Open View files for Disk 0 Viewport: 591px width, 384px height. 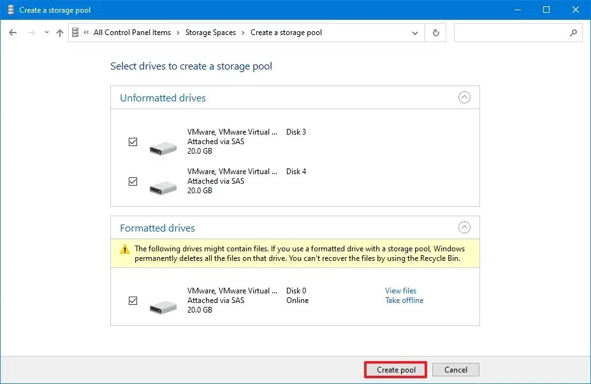click(400, 290)
